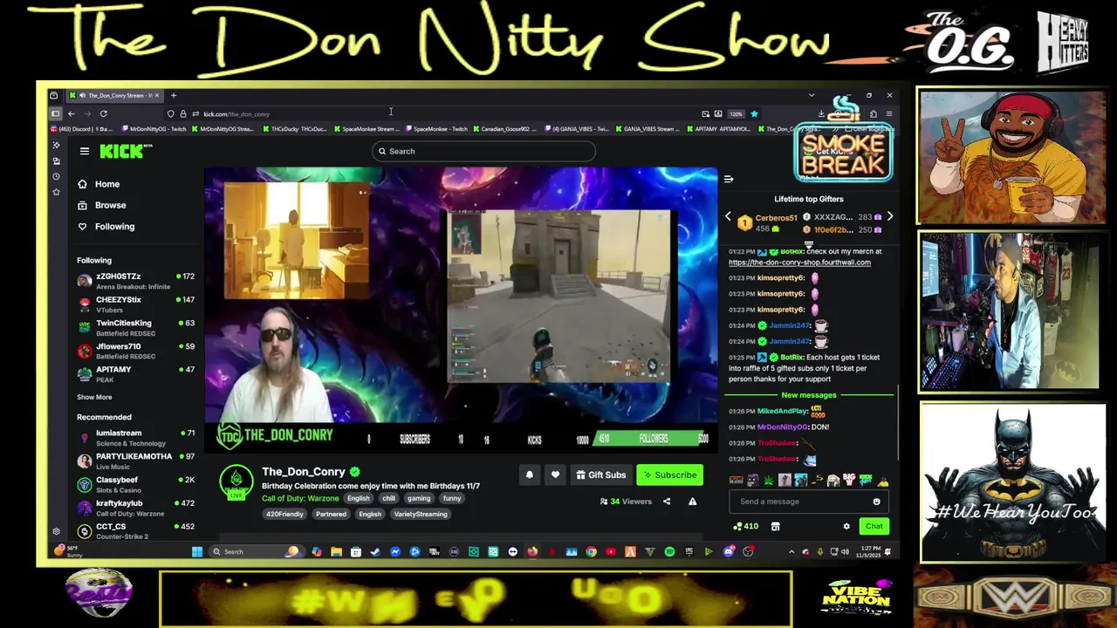Select the funny tag

tap(451, 499)
